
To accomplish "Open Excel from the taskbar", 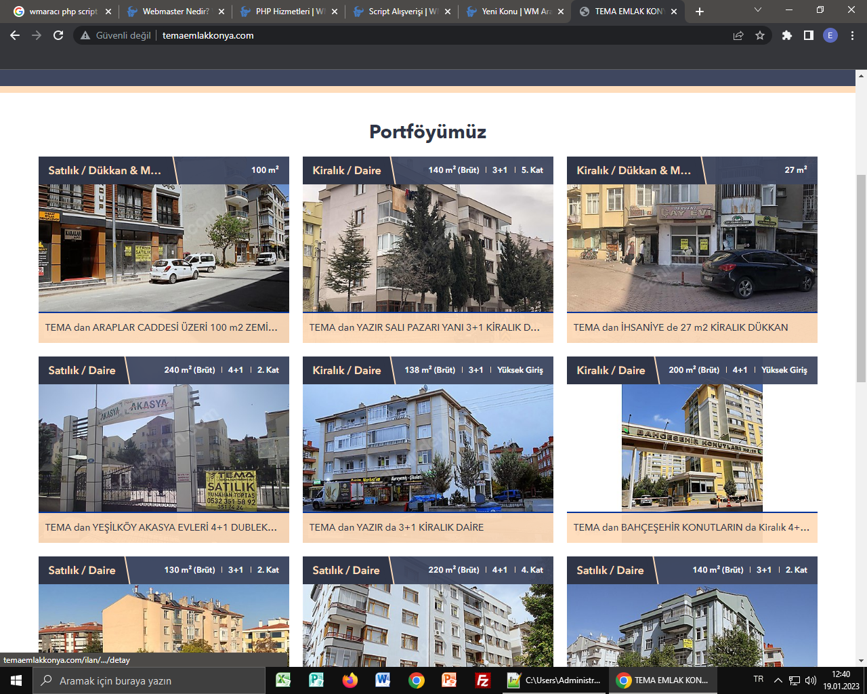I will (283, 680).
